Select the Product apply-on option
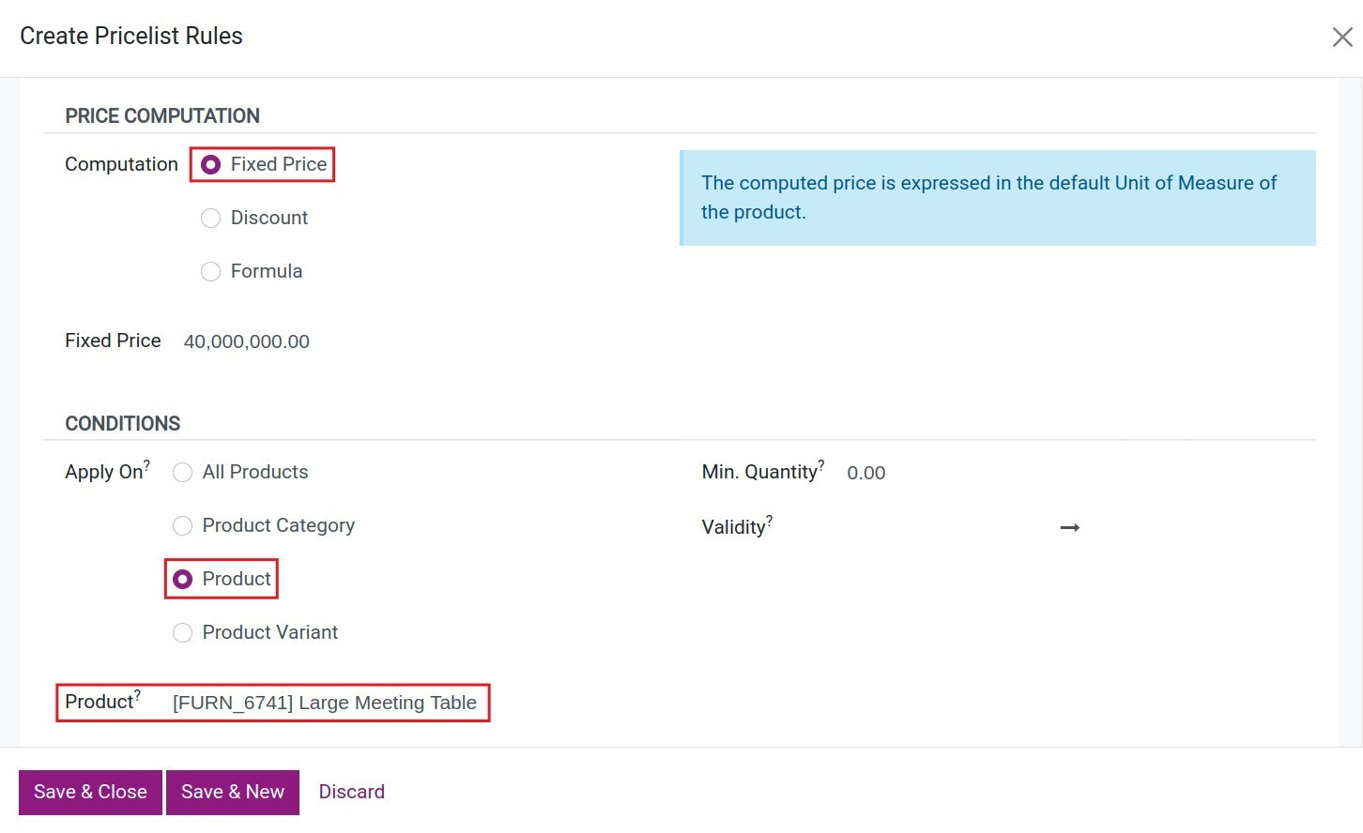This screenshot has height=833, width=1363. pos(182,579)
